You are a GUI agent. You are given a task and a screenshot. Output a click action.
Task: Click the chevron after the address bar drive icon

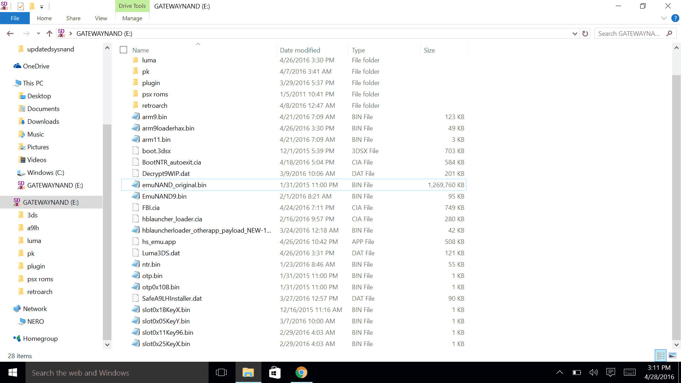click(x=71, y=33)
